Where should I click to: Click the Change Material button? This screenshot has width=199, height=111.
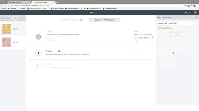(143, 37)
